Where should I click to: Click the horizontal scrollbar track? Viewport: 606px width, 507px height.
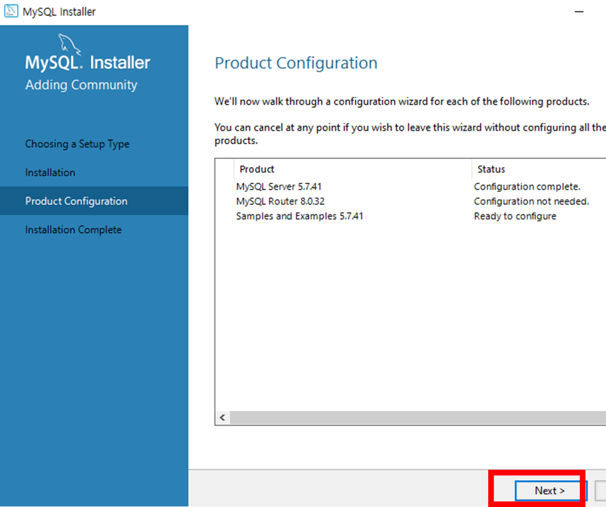[x=418, y=418]
